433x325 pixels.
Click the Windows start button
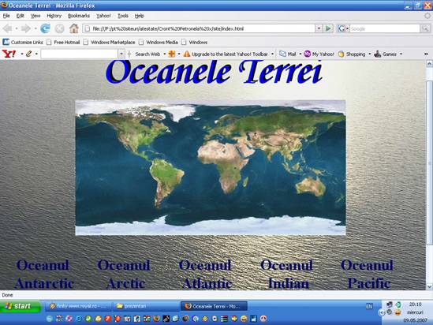click(21, 306)
